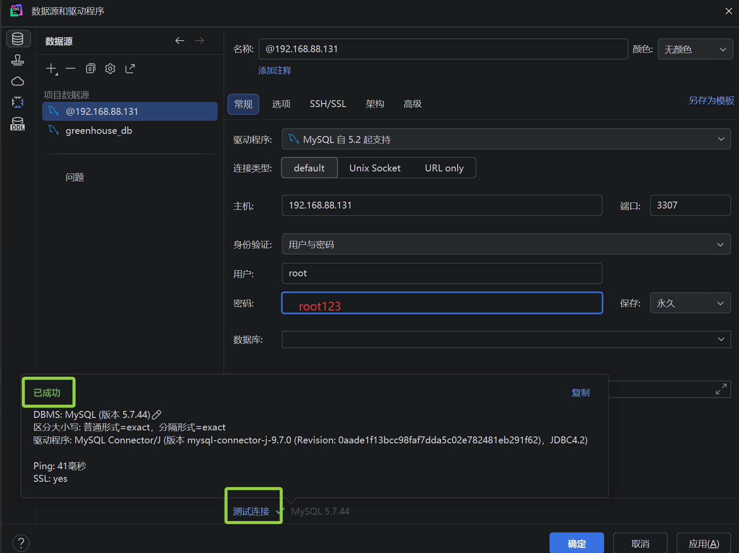Click the Ping: 41毫秒 text
This screenshot has width=739, height=553.
60,466
